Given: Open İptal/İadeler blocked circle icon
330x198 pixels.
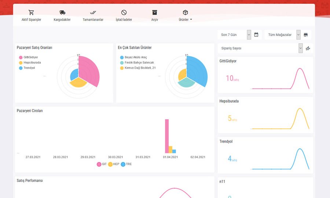Looking at the screenshot, I should coord(124,12).
